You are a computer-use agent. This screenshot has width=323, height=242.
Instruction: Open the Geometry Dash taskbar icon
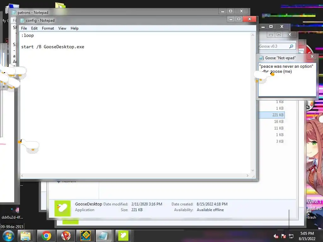85,236
